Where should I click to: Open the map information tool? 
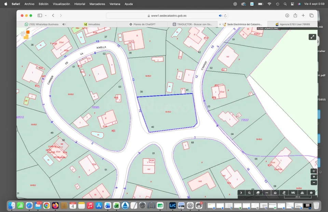(311, 193)
